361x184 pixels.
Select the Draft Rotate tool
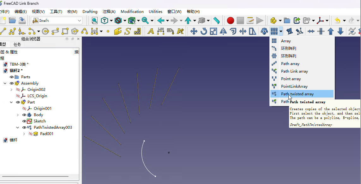pos(204,31)
